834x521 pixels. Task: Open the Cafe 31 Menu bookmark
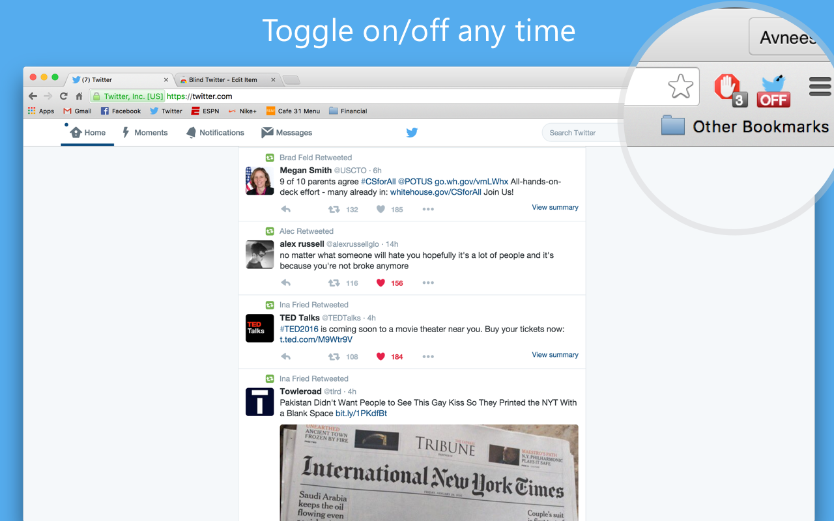coord(293,111)
